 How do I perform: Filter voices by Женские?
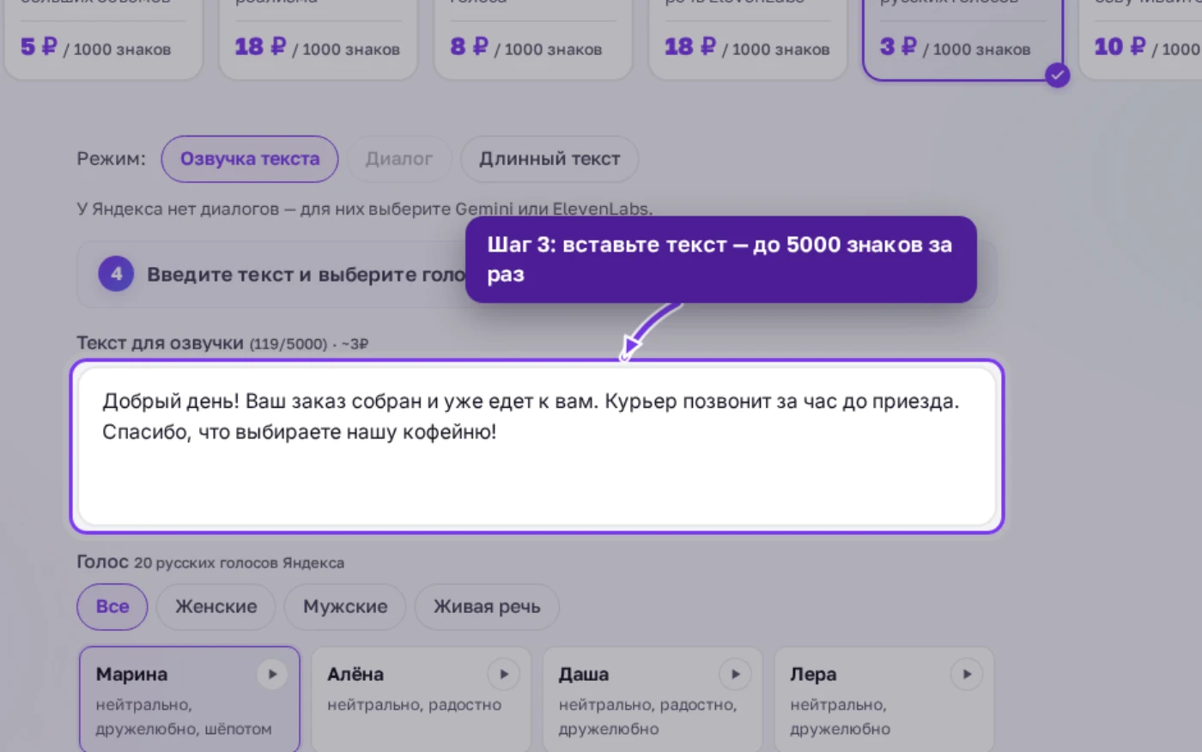tap(216, 607)
